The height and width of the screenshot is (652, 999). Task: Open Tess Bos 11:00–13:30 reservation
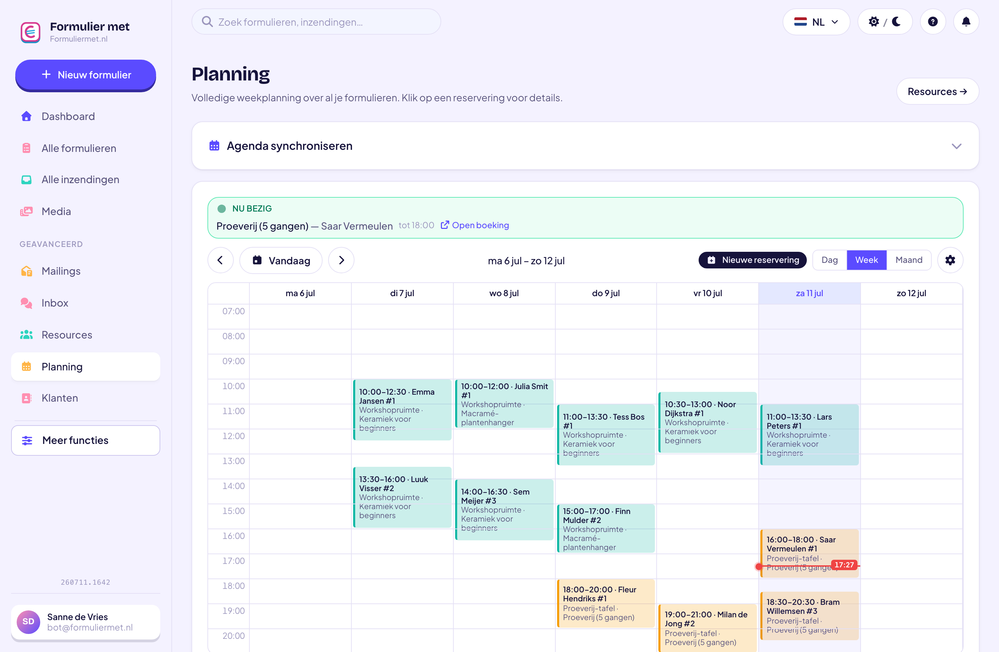tap(606, 435)
